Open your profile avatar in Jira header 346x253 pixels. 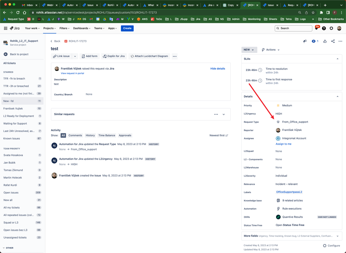click(339, 28)
